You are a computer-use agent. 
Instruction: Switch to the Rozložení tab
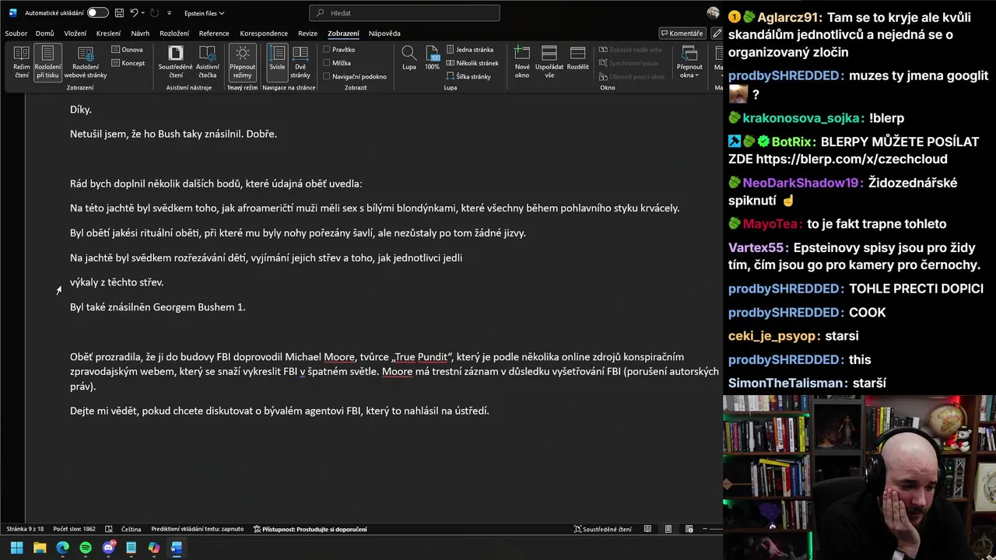pos(174,33)
